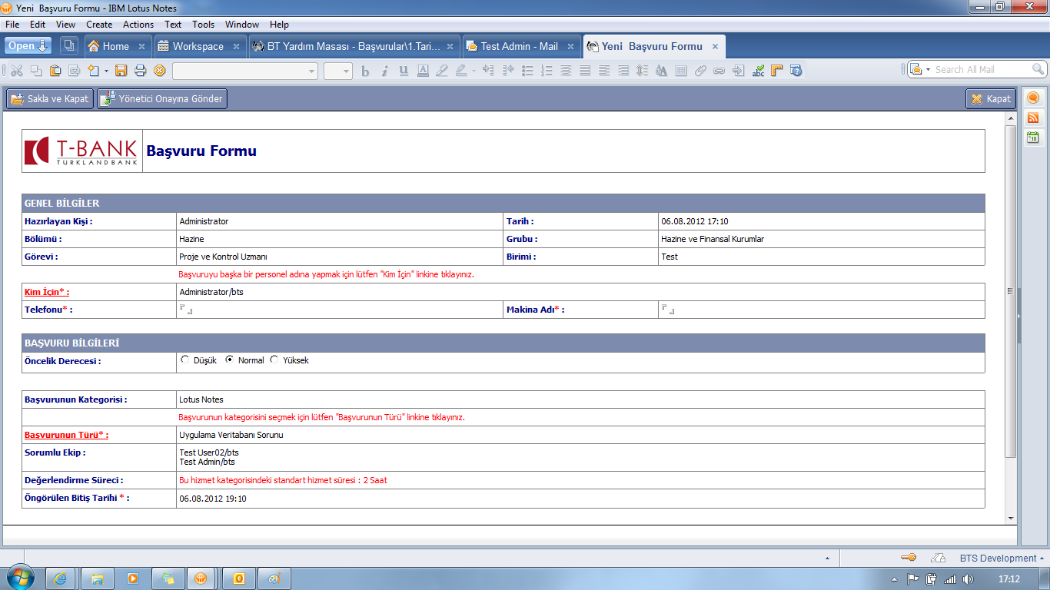Screen dimensions: 1050x590
Task: Click the volume speaker tray icon
Action: click(968, 579)
